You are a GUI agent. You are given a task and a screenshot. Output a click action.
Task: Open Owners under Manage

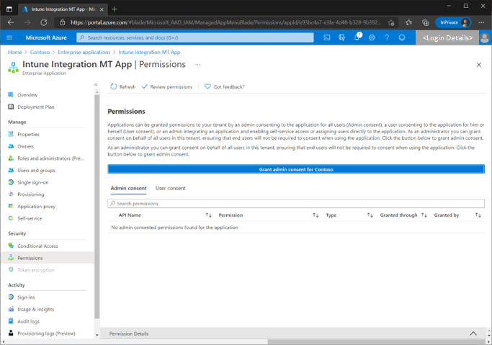[x=25, y=146]
